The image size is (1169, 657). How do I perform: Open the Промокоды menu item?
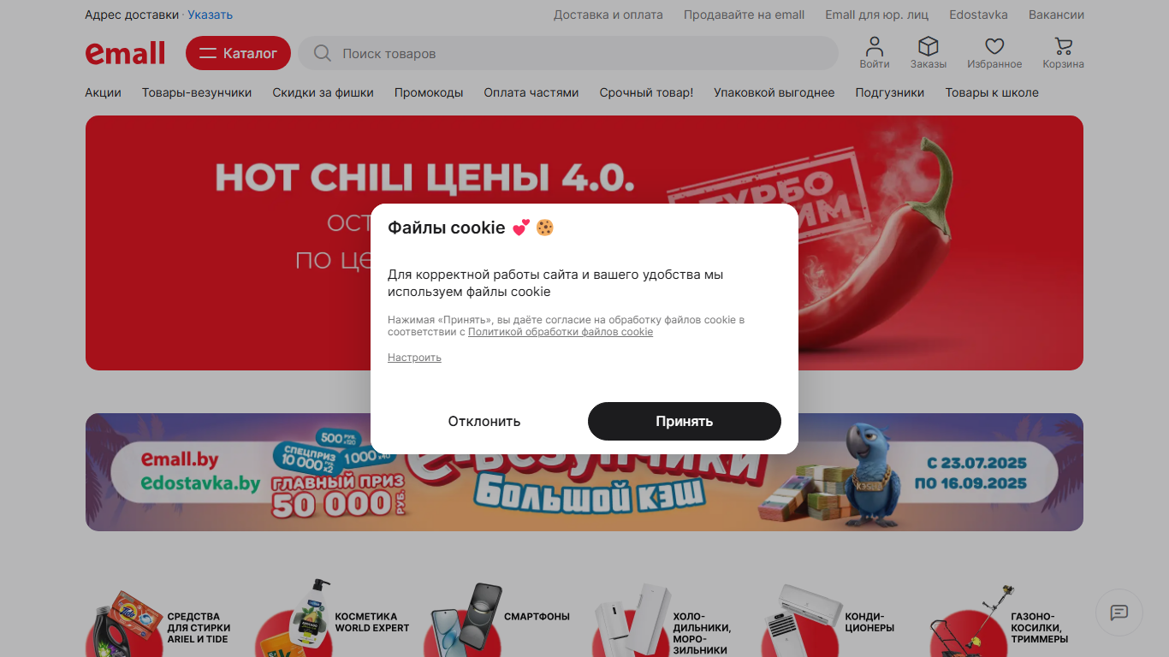429,92
